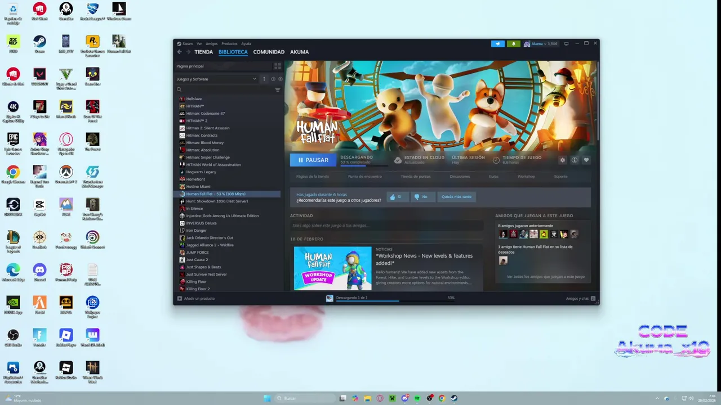Open the Guías link

[493, 177]
